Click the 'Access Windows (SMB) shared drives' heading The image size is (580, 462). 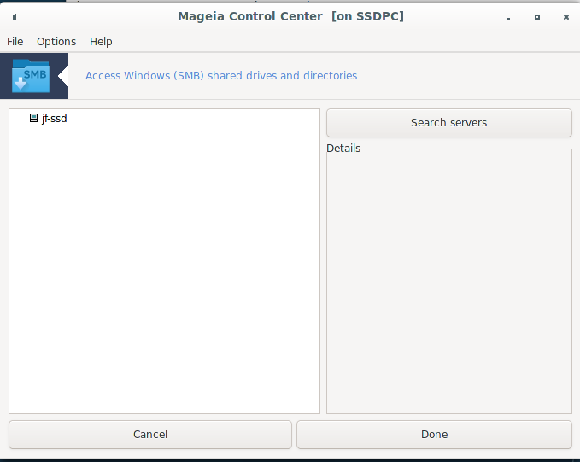click(221, 75)
